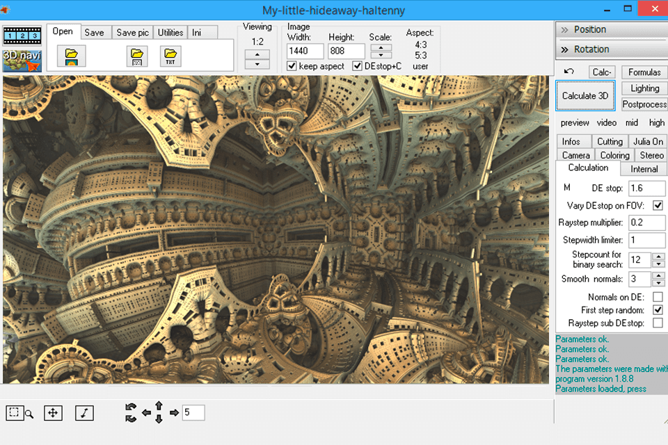Open the animation filmstrip maker icon
Viewport: 668px width, 445px height.
(23, 35)
